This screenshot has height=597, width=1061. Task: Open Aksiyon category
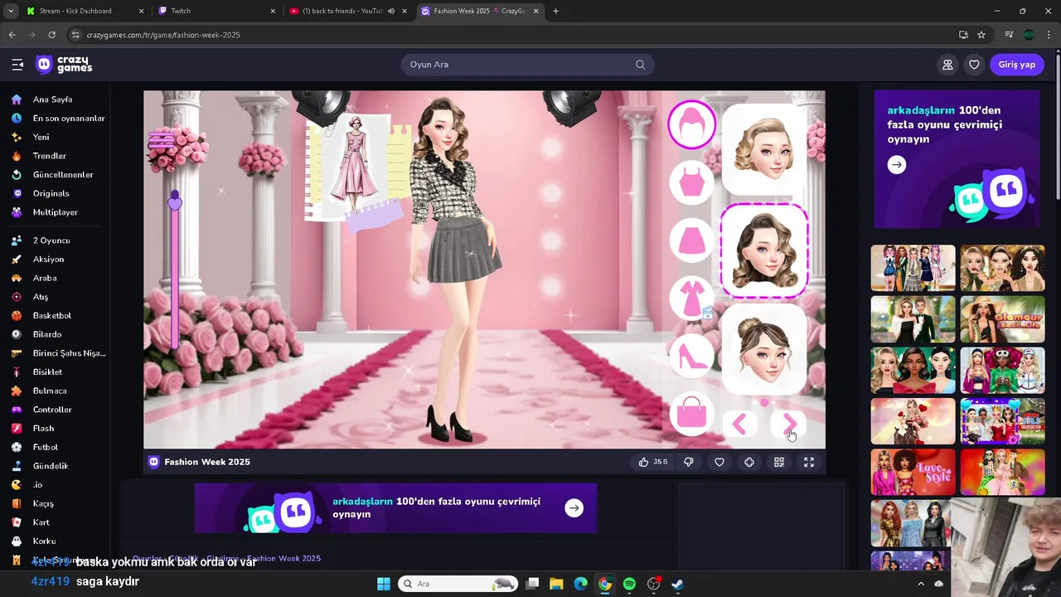[x=55, y=259]
